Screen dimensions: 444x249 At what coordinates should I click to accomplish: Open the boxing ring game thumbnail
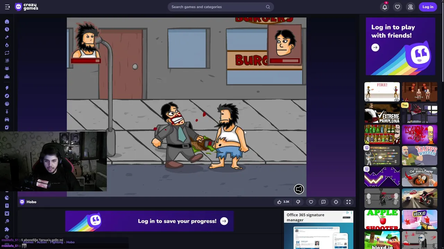pos(419,92)
